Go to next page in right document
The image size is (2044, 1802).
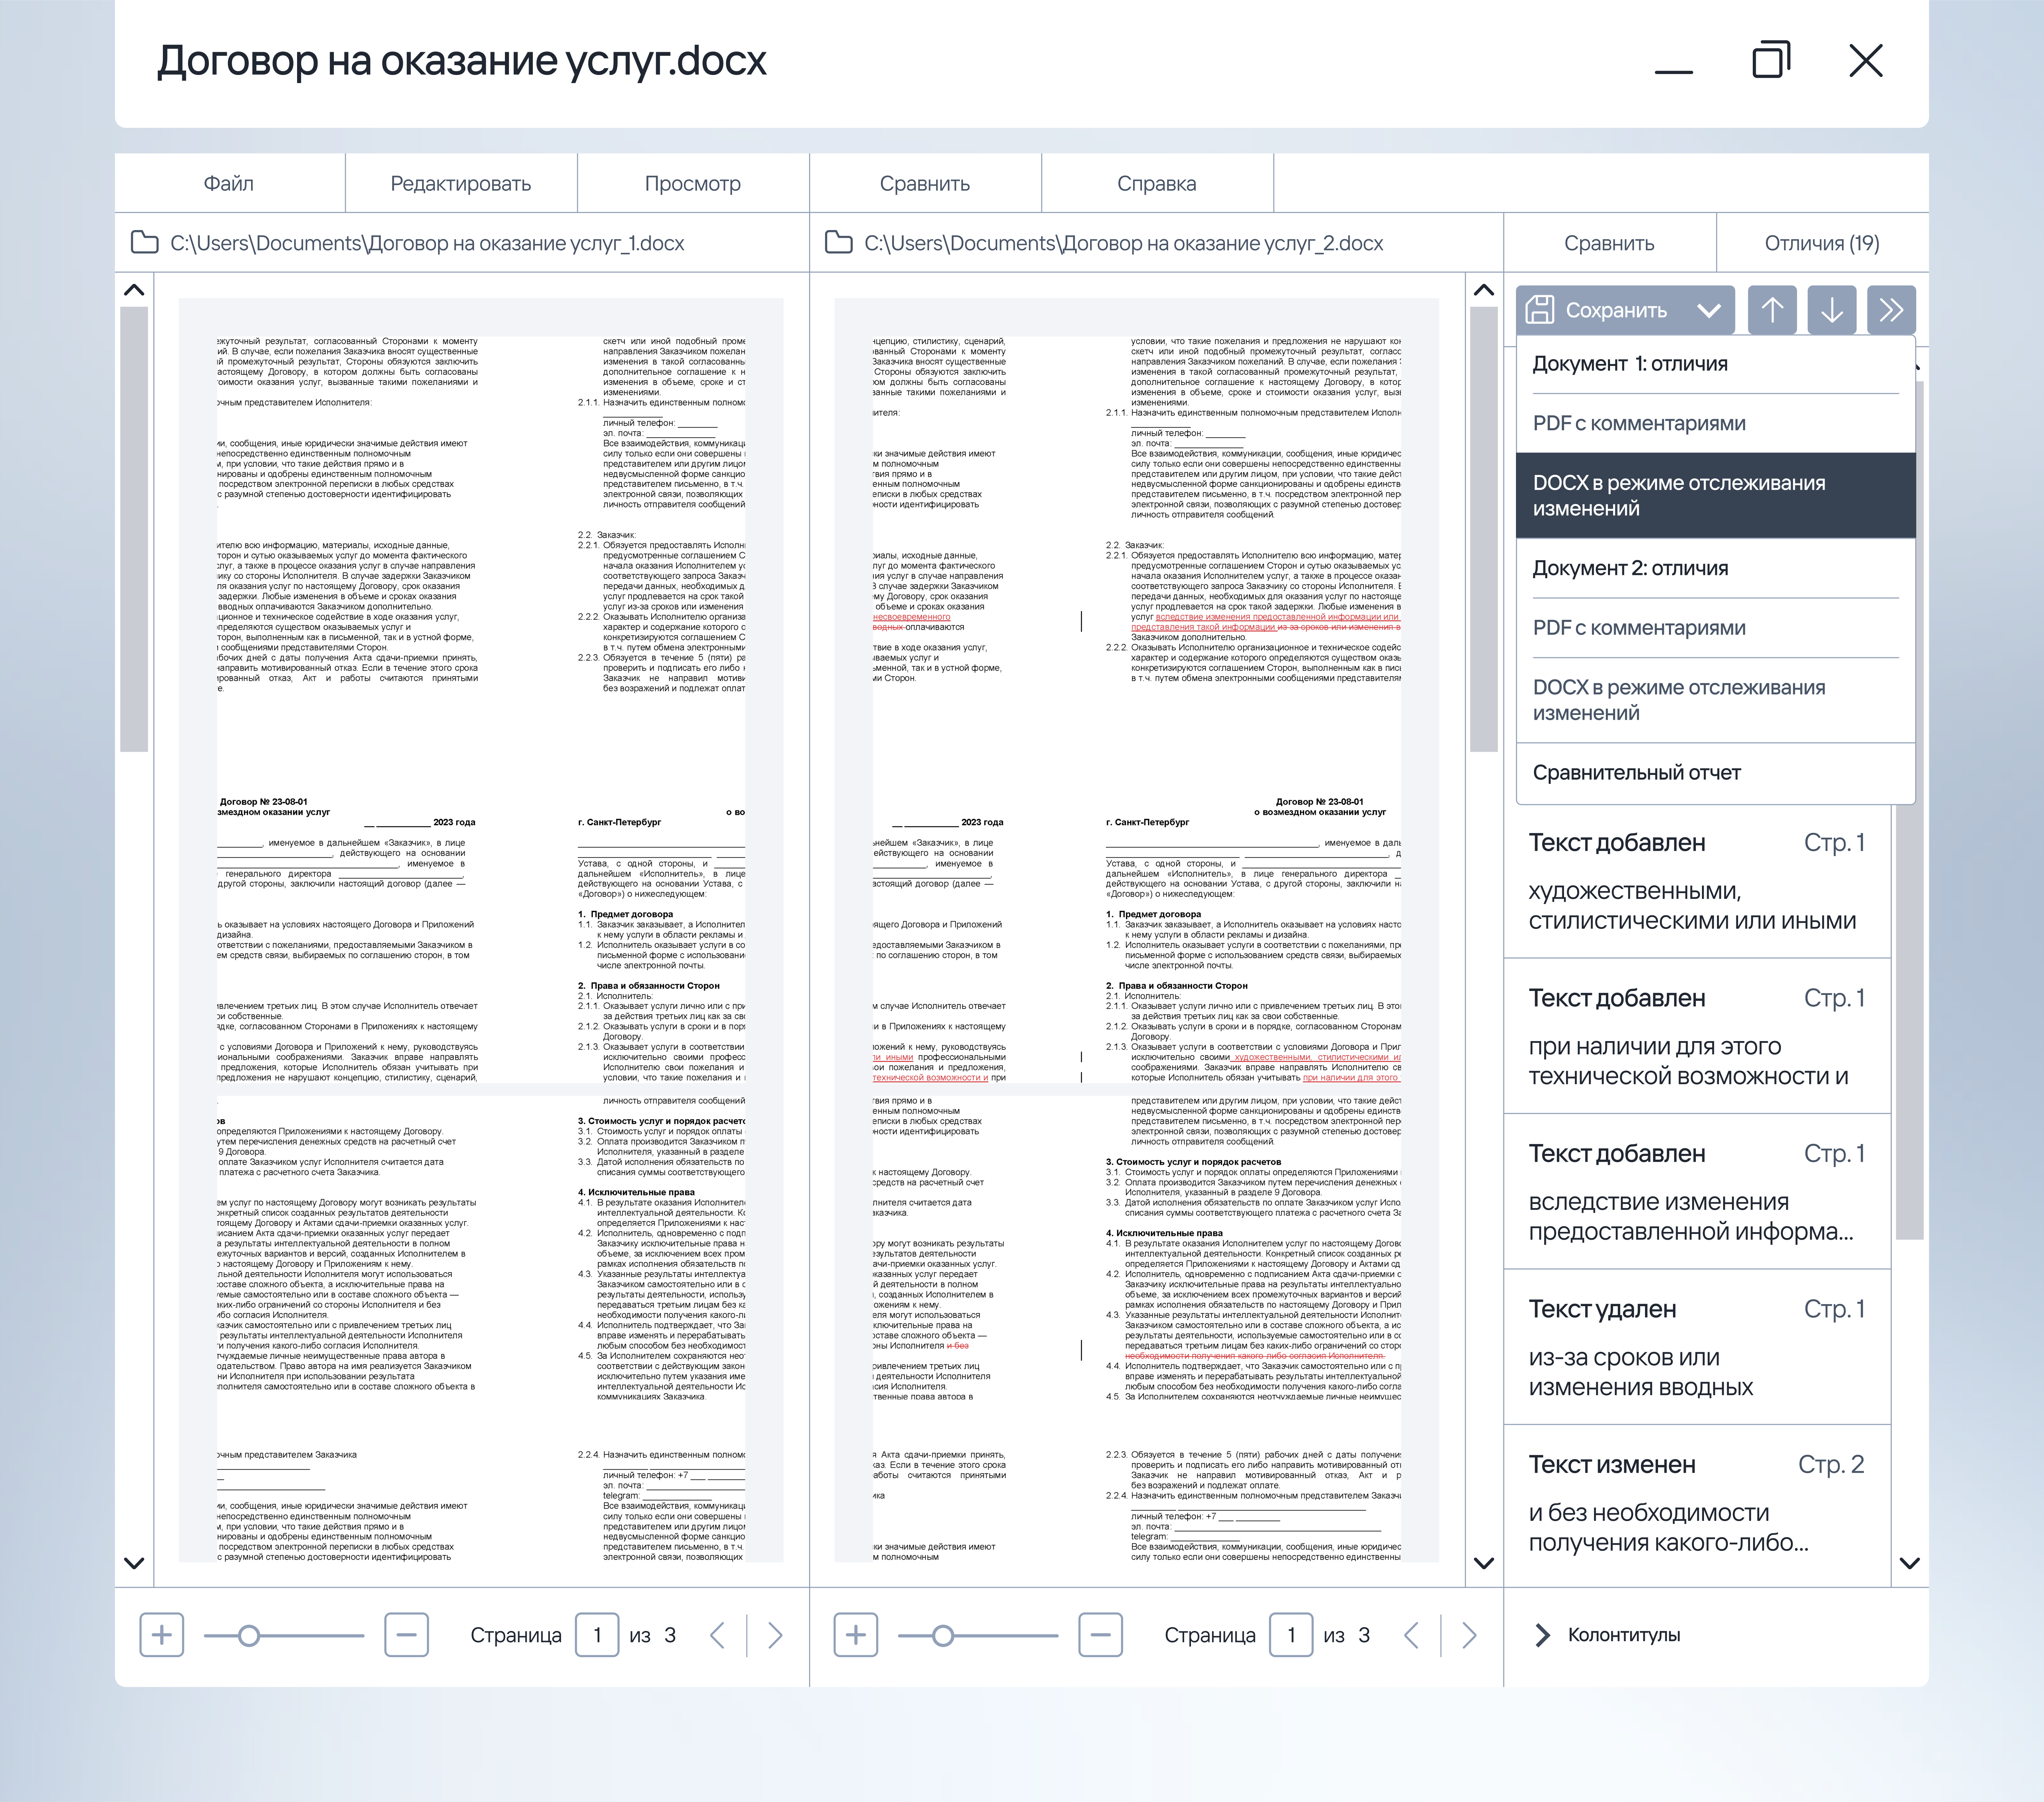coord(1469,1635)
